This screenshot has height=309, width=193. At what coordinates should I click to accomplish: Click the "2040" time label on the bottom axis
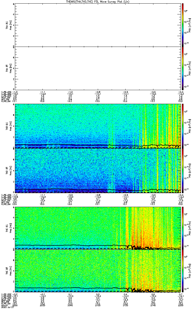point(70,305)
